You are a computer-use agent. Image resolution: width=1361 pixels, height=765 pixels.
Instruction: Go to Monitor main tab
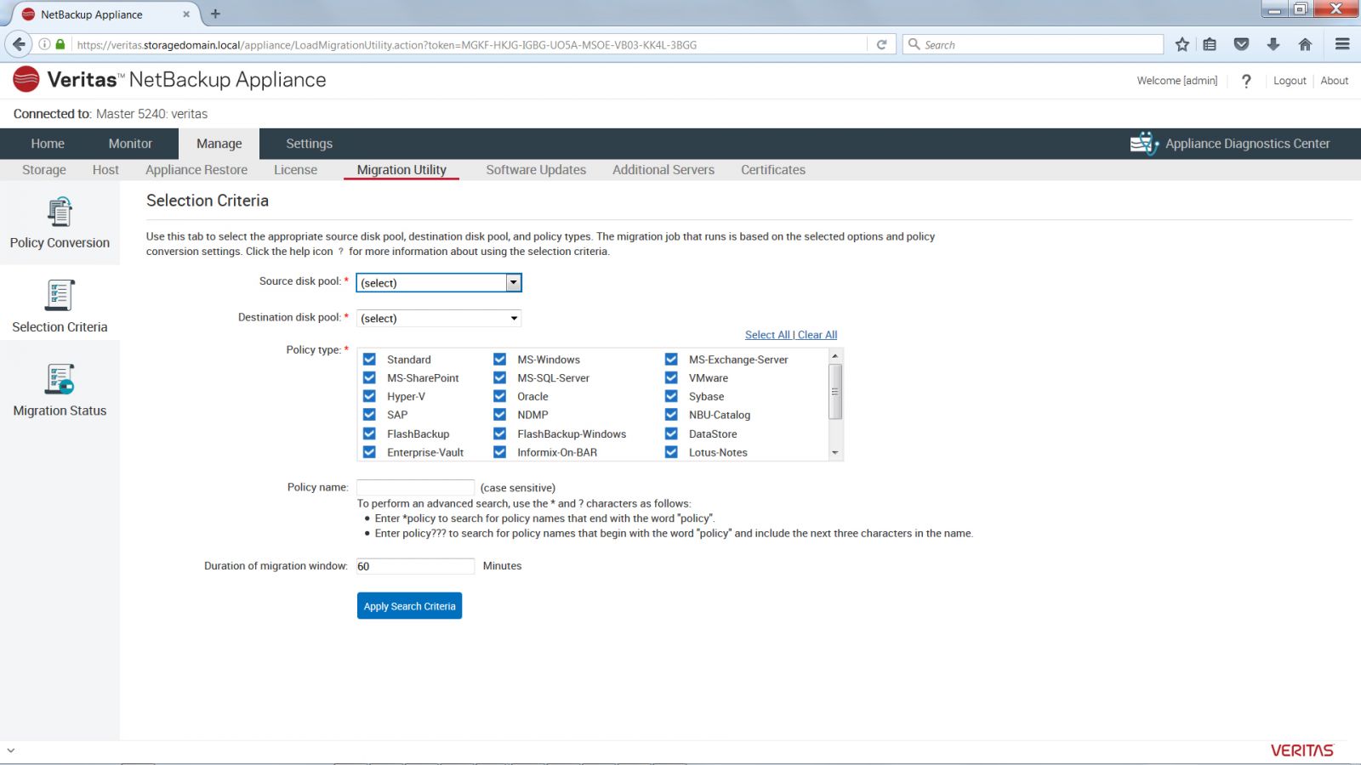130,144
